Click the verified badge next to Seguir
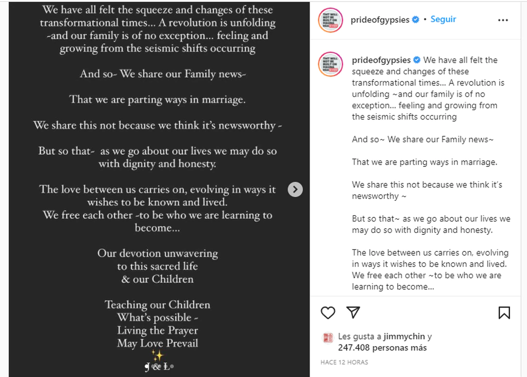Screen dimensions: 527x377 pyautogui.click(x=415, y=20)
